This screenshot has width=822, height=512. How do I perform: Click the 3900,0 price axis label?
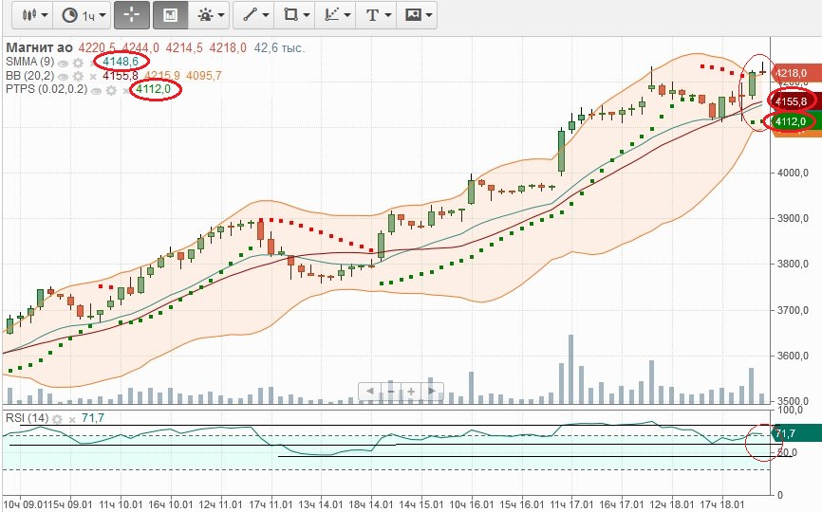point(793,218)
